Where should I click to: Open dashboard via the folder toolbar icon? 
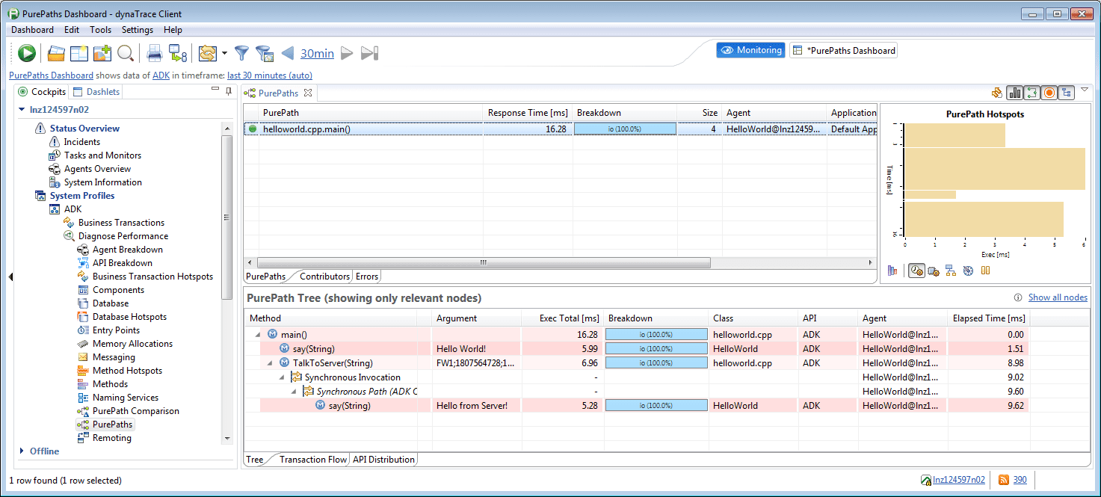pos(56,53)
